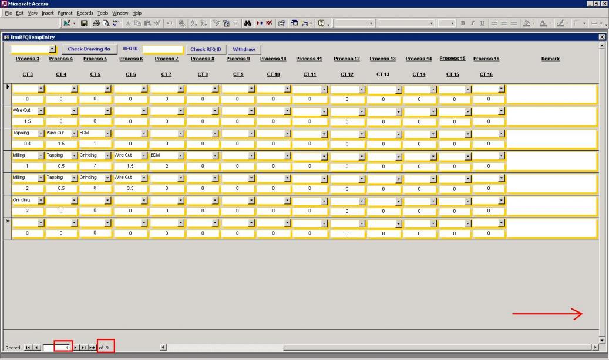
Task: Expand the drawing number combo box
Action: tap(52, 50)
